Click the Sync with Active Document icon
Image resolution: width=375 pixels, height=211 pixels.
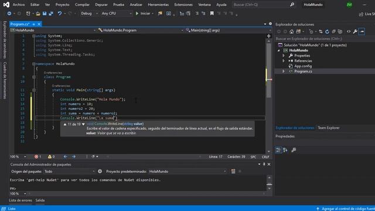321,32
